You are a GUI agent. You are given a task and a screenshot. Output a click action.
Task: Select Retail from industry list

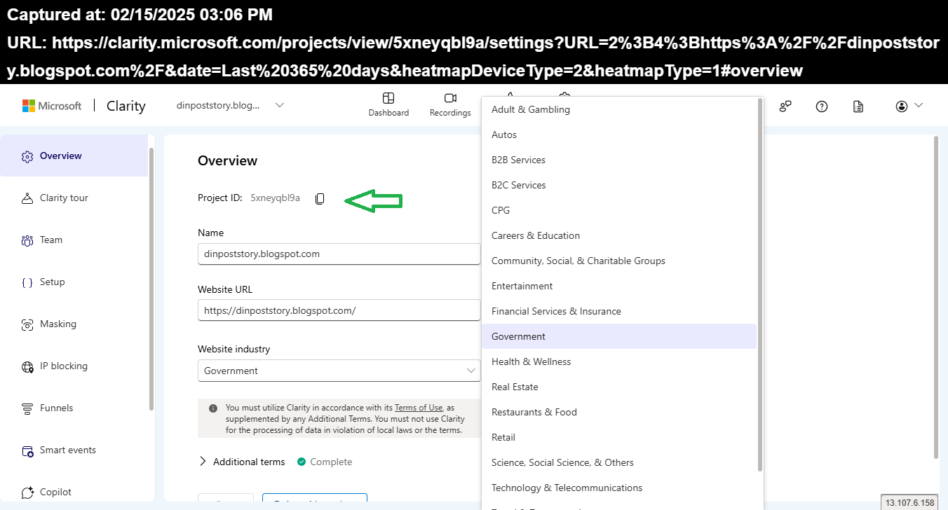(x=619, y=437)
